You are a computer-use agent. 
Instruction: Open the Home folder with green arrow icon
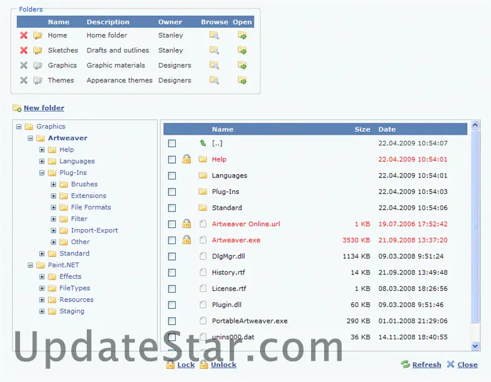pos(242,35)
